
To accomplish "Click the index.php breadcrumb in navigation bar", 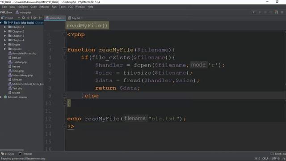I will [x=23, y=13].
